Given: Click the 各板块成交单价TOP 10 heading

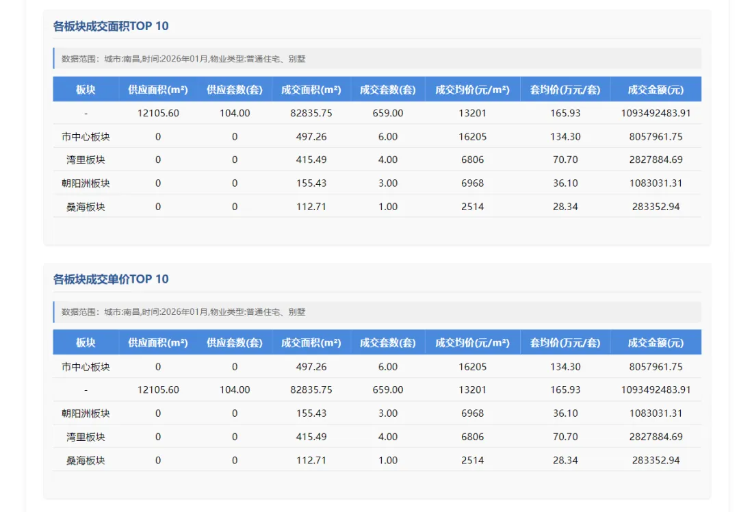Looking at the screenshot, I should coord(111,279).
